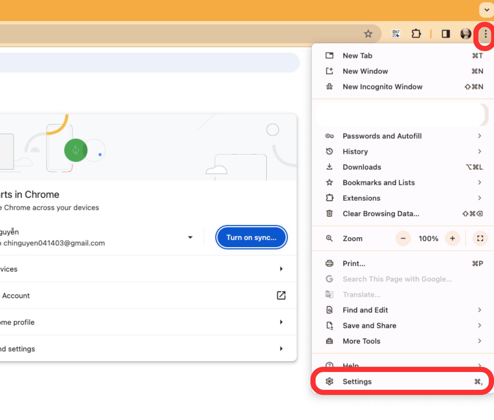Open the QR code extension icon
Image resolution: width=494 pixels, height=420 pixels.
tap(396, 34)
